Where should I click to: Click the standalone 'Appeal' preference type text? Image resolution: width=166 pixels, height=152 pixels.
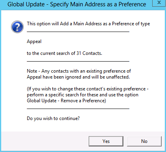34,41
